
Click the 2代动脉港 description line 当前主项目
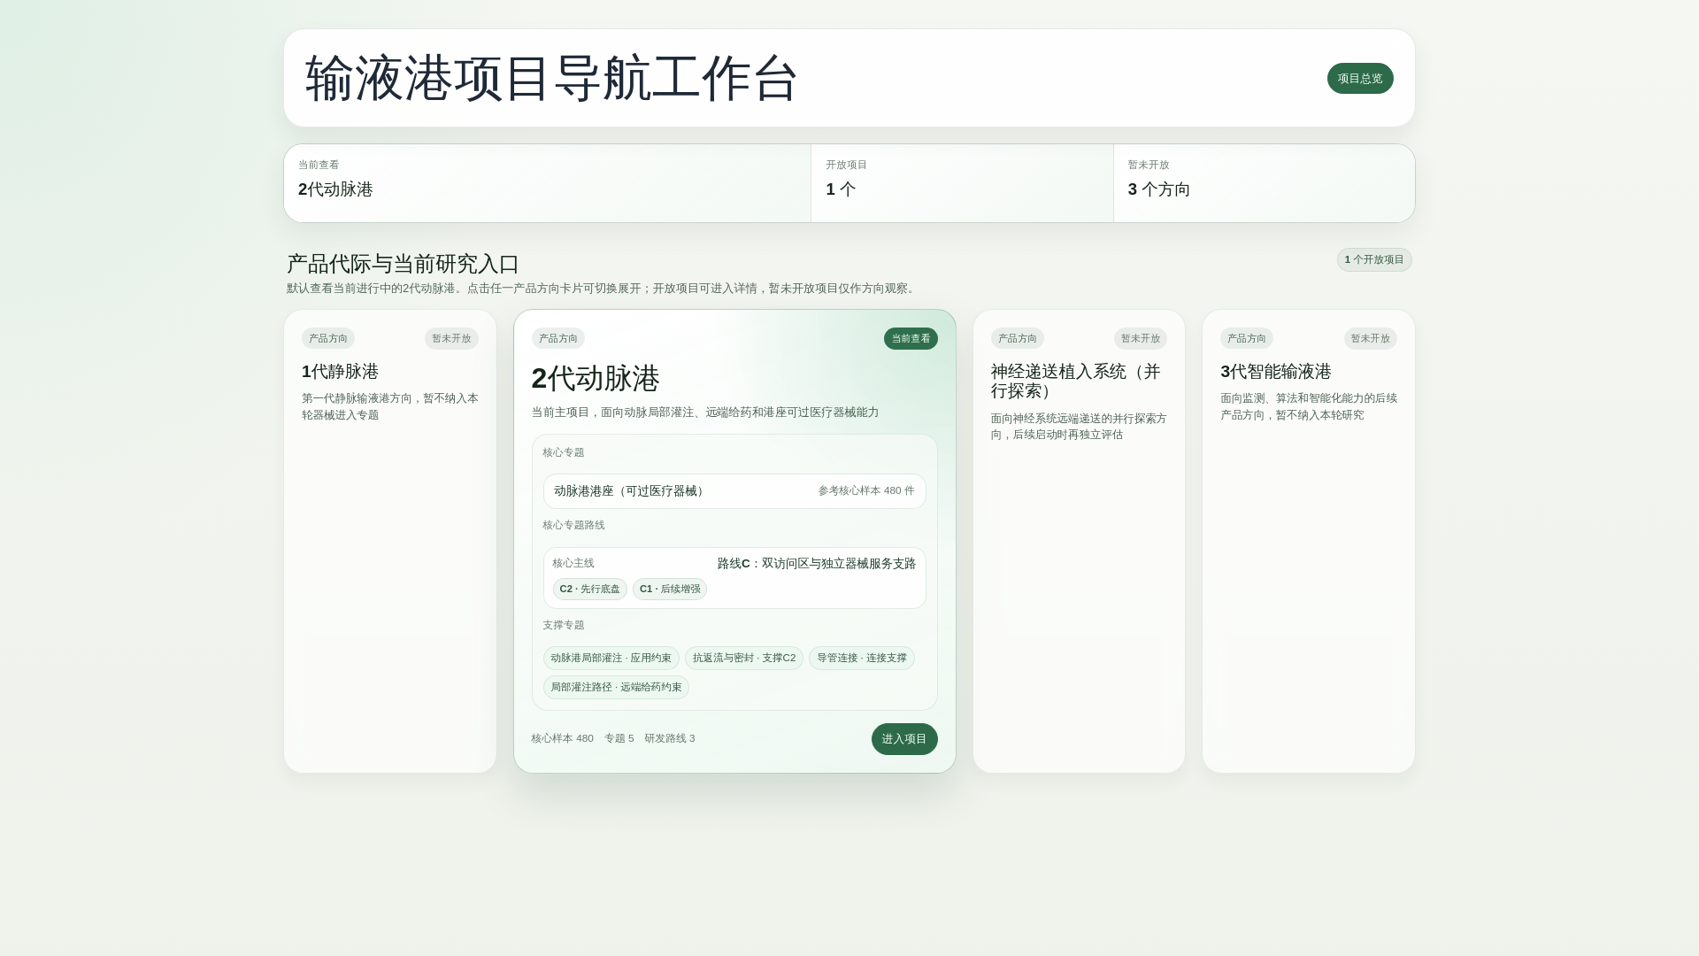(x=705, y=412)
